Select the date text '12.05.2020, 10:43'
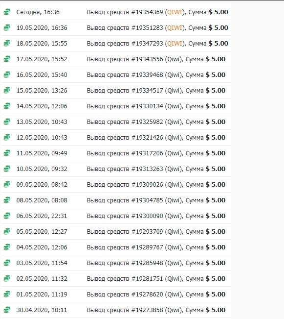 click(42, 138)
